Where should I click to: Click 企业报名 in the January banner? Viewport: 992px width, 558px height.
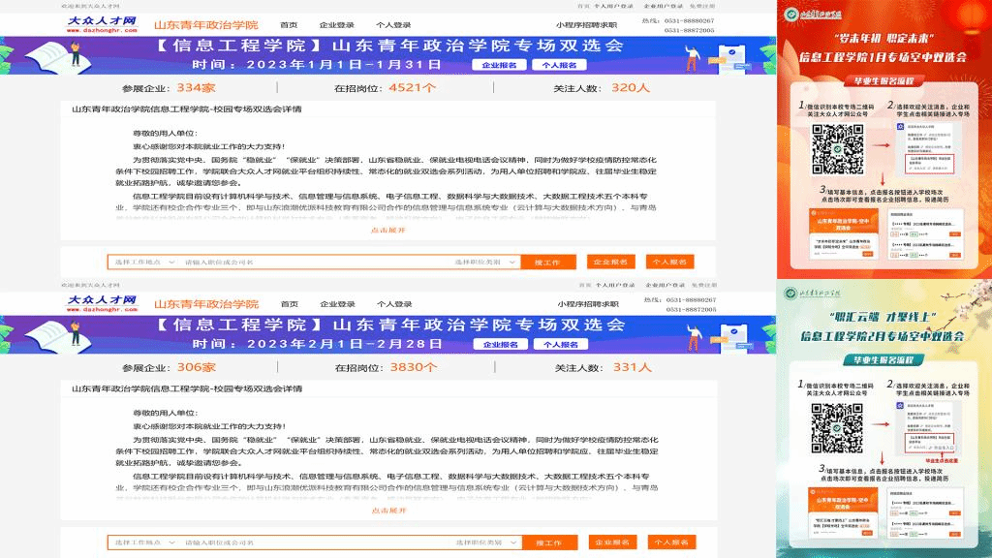pyautogui.click(x=499, y=65)
